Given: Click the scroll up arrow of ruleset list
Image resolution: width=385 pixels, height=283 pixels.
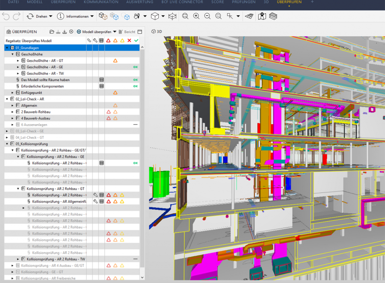Looking at the screenshot, I should [x=142, y=47].
